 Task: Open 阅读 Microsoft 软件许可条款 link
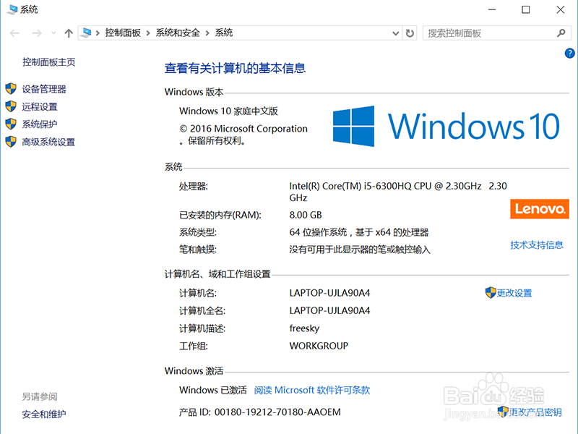[x=312, y=390]
